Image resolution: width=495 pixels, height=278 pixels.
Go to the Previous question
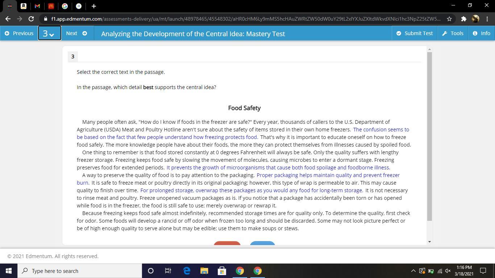tap(19, 33)
